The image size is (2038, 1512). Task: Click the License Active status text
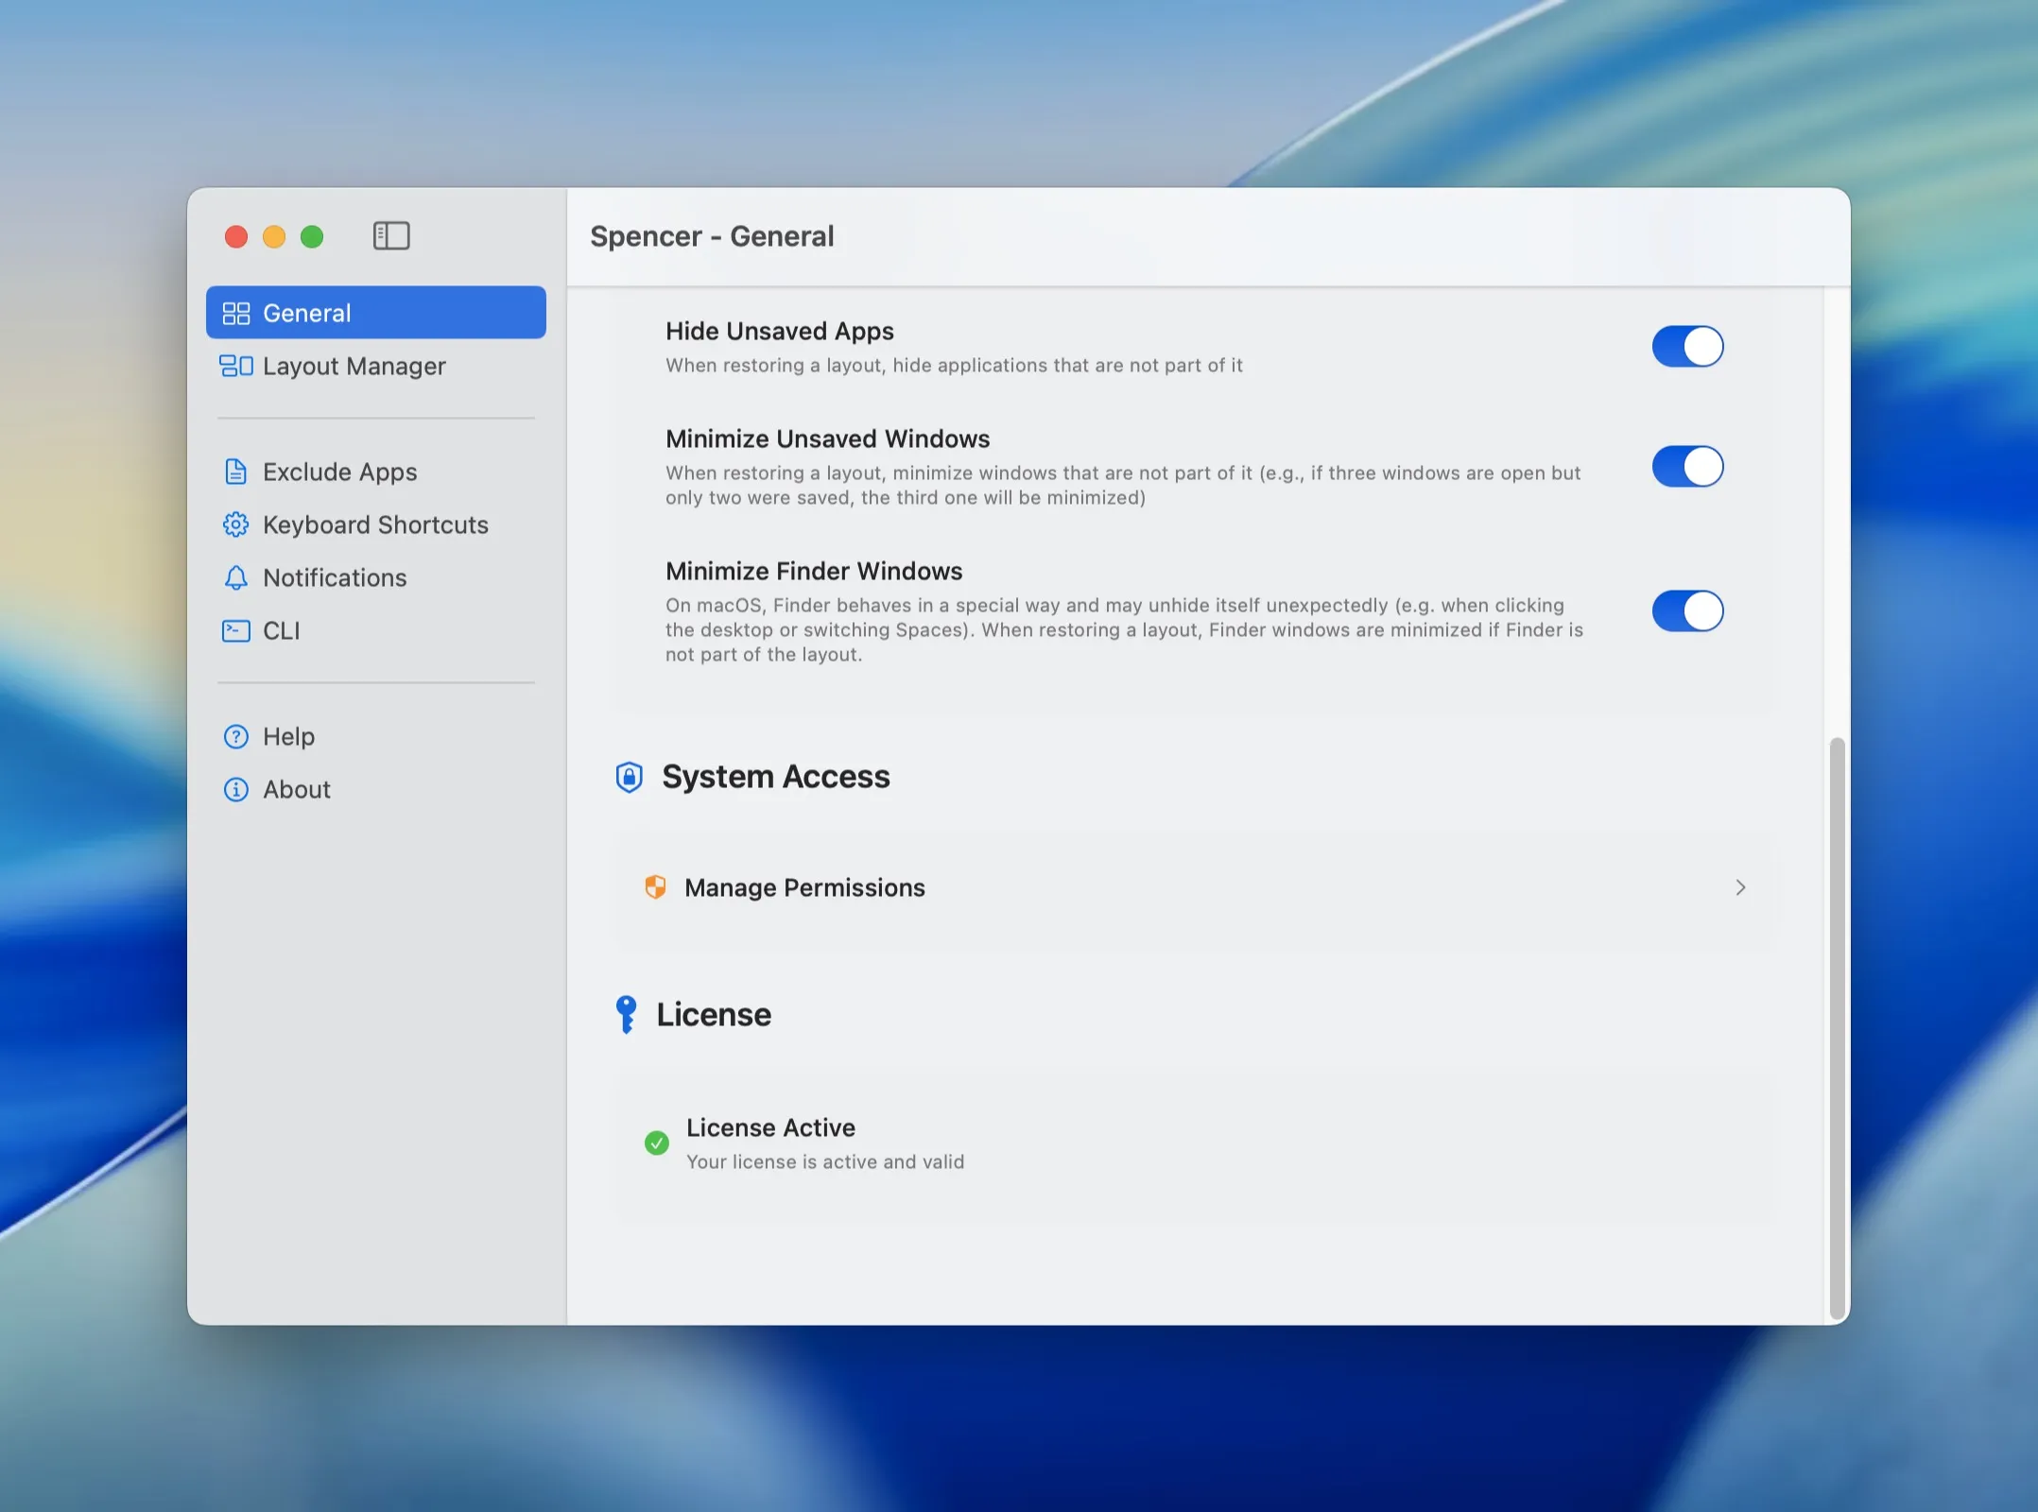[x=770, y=1127]
